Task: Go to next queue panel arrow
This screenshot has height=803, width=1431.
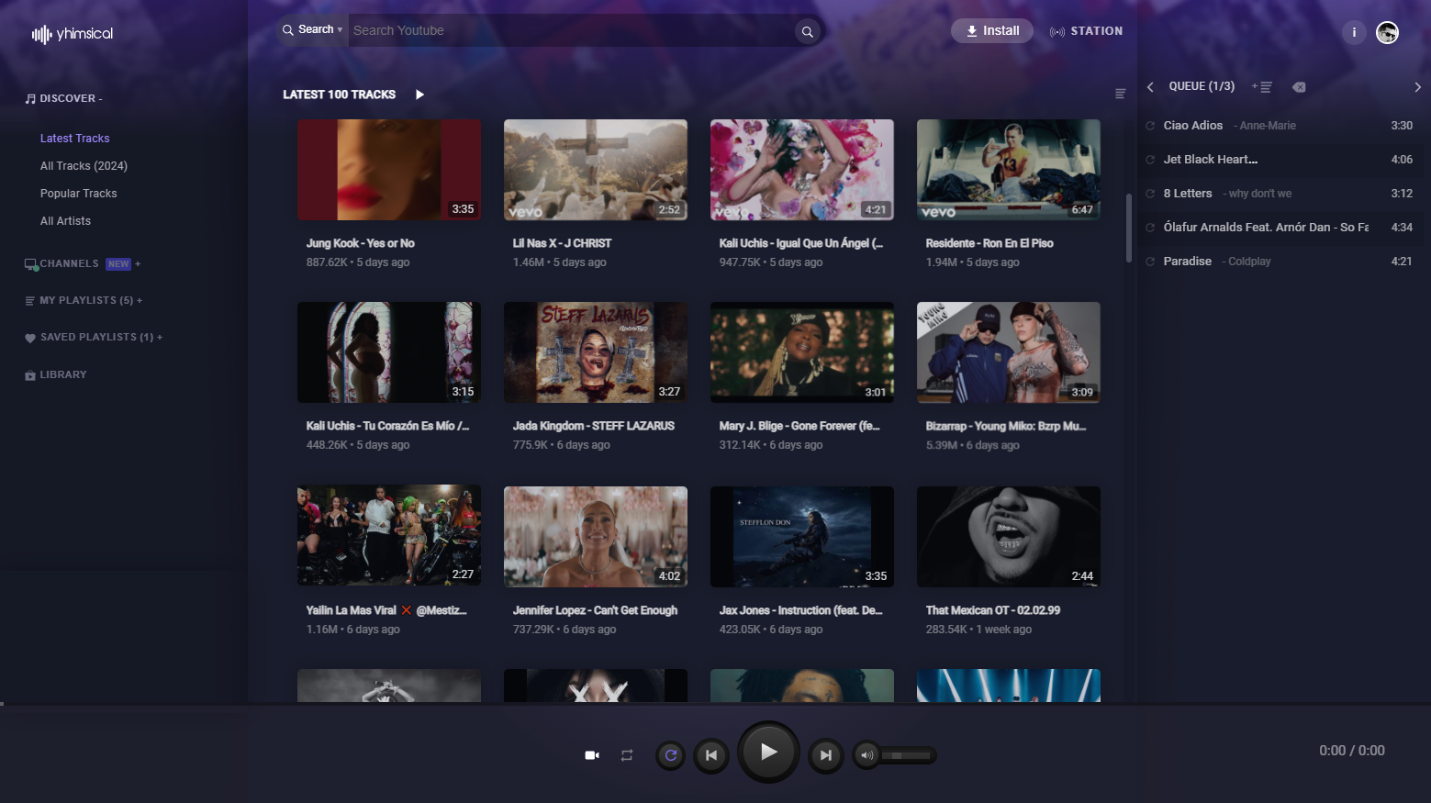Action: coord(1417,87)
